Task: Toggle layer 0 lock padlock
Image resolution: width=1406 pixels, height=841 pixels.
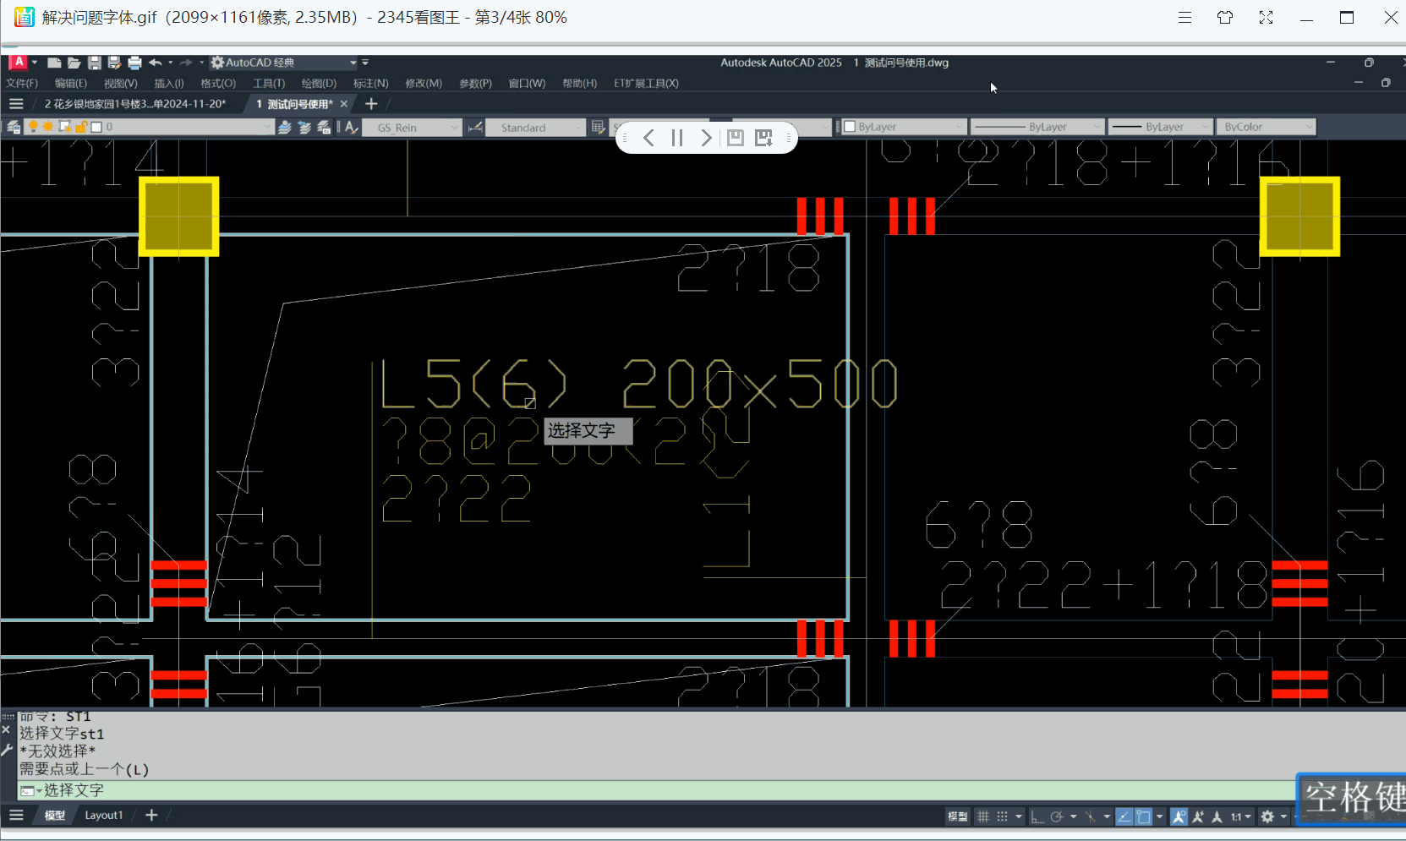Action: (x=81, y=127)
